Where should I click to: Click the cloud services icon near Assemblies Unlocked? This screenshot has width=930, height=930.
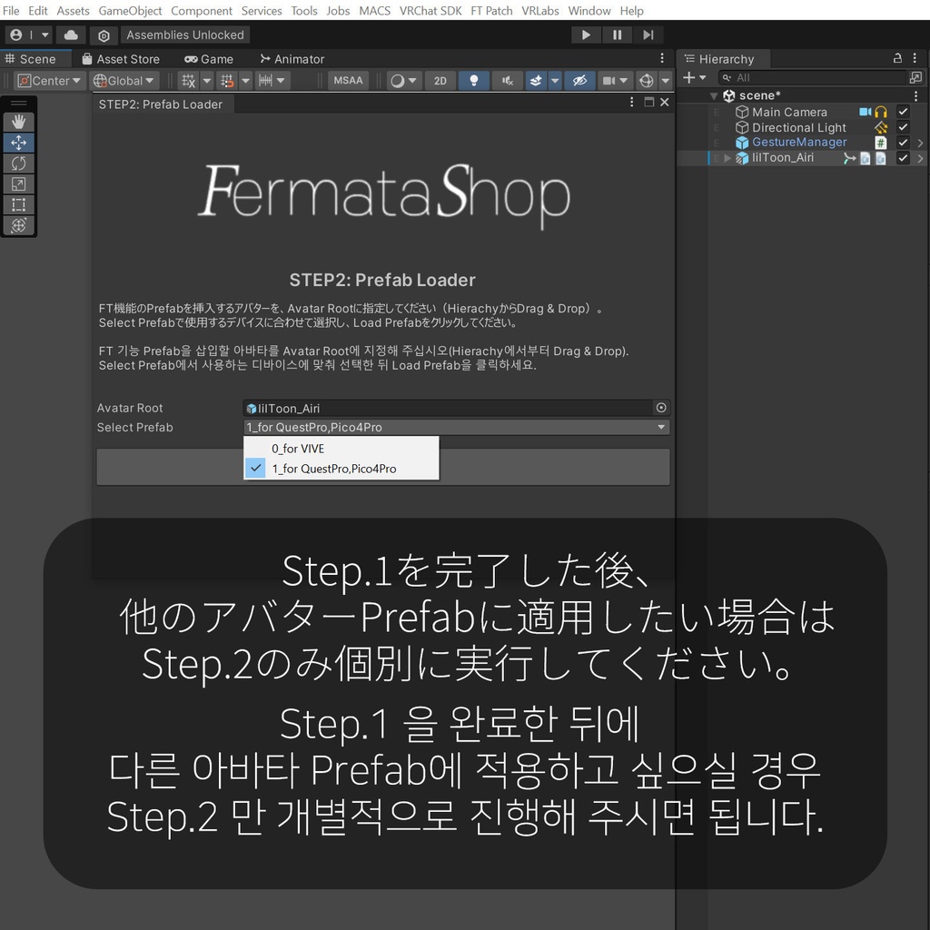click(x=71, y=35)
